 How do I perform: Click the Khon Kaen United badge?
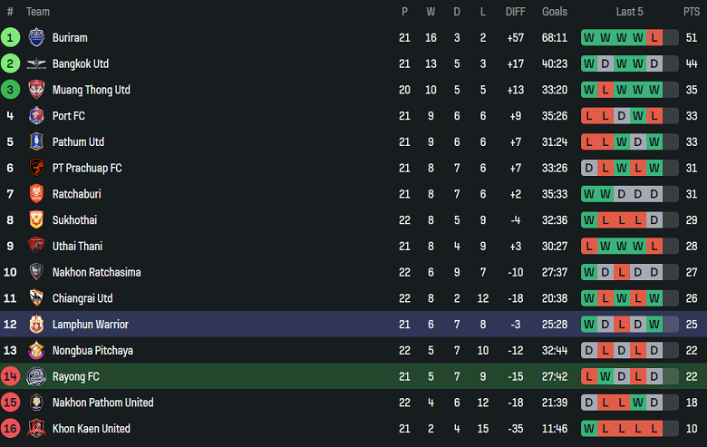click(x=36, y=429)
